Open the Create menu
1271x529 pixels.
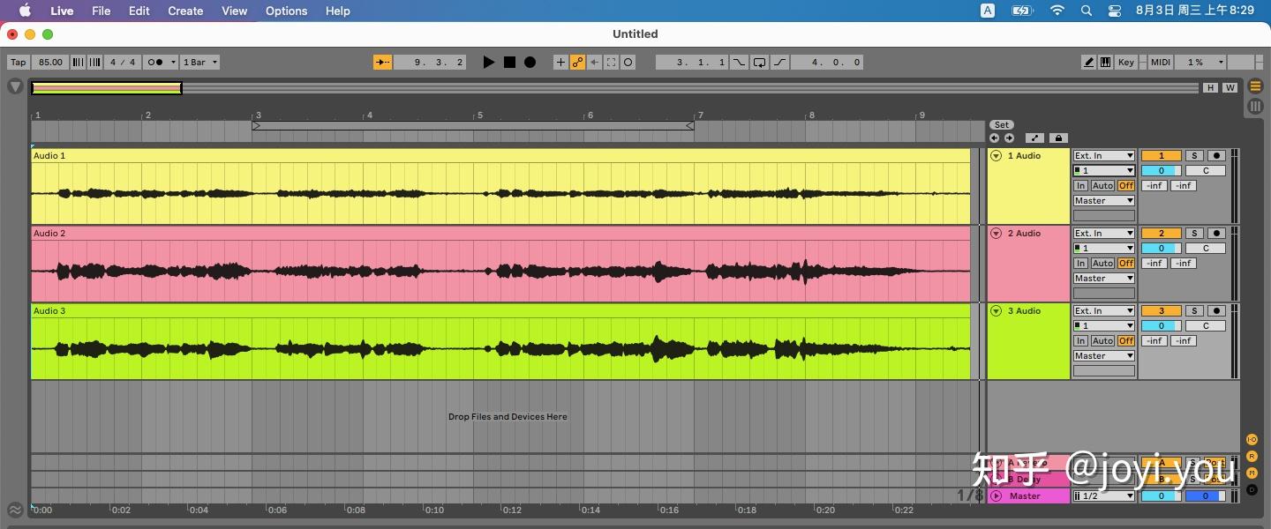[184, 11]
